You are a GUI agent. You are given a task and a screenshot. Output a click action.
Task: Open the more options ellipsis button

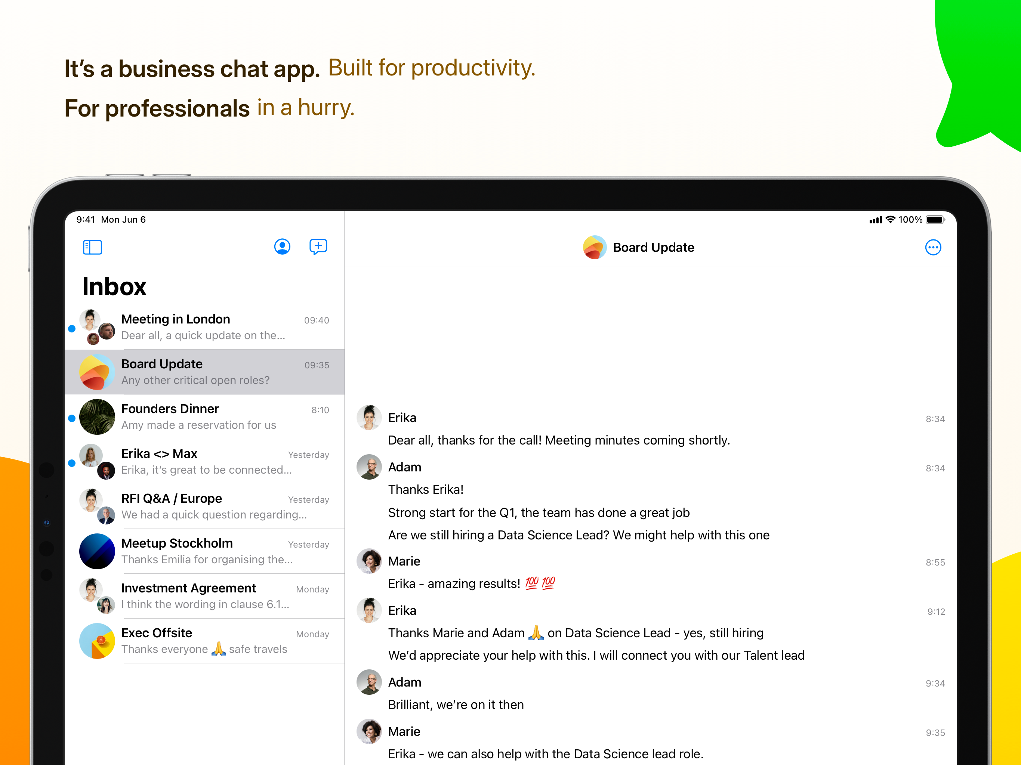click(x=933, y=247)
